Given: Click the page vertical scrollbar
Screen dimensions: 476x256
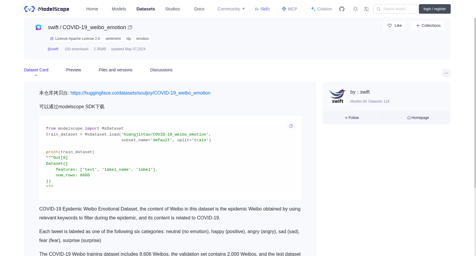Looking at the screenshot, I should pyautogui.click(x=475, y=103).
